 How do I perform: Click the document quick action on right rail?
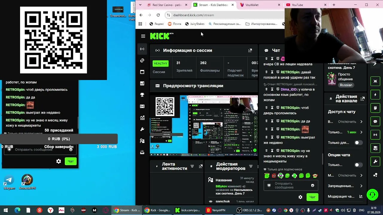click(x=375, y=108)
